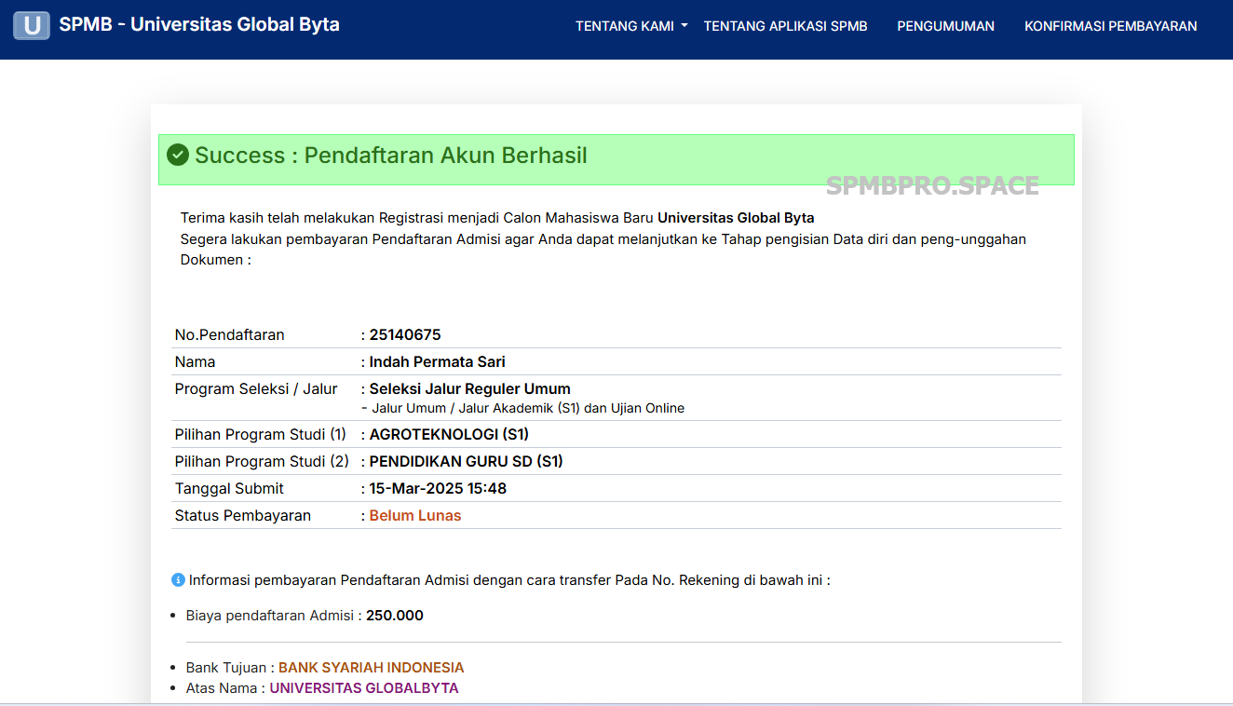Viewport: 1233px width, 706px height.
Task: Expand the TENTANG KAMI dropdown menu
Action: (624, 26)
